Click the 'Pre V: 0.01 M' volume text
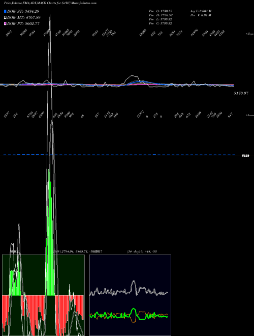Image resolution: width=254 pixels, height=336 pixels. pyautogui.click(x=201, y=15)
